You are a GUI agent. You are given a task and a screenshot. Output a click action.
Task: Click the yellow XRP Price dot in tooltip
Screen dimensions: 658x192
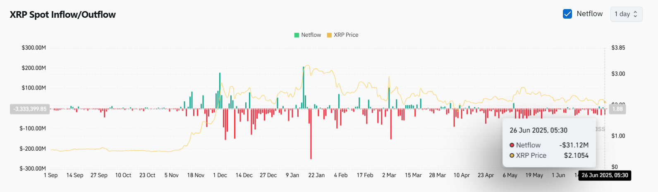tap(512, 156)
